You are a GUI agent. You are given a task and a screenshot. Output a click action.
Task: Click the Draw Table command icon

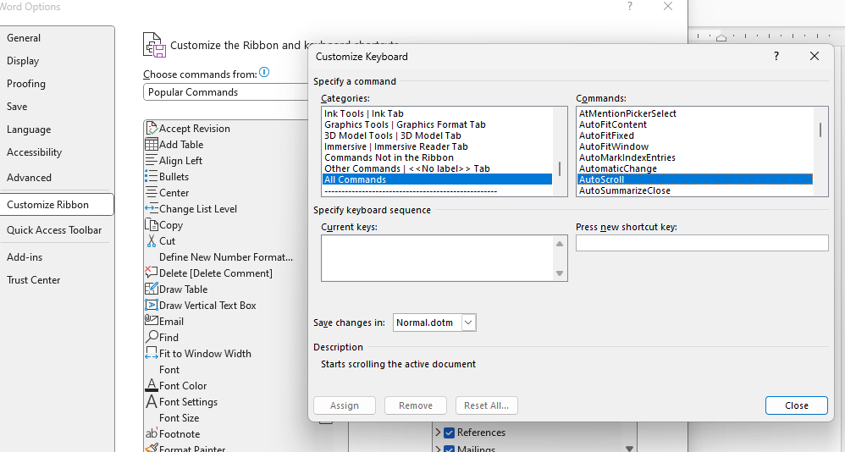tap(152, 289)
